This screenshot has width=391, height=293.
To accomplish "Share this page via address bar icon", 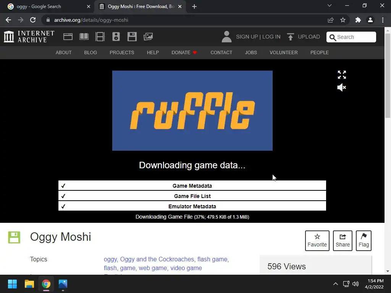I will 331,20.
